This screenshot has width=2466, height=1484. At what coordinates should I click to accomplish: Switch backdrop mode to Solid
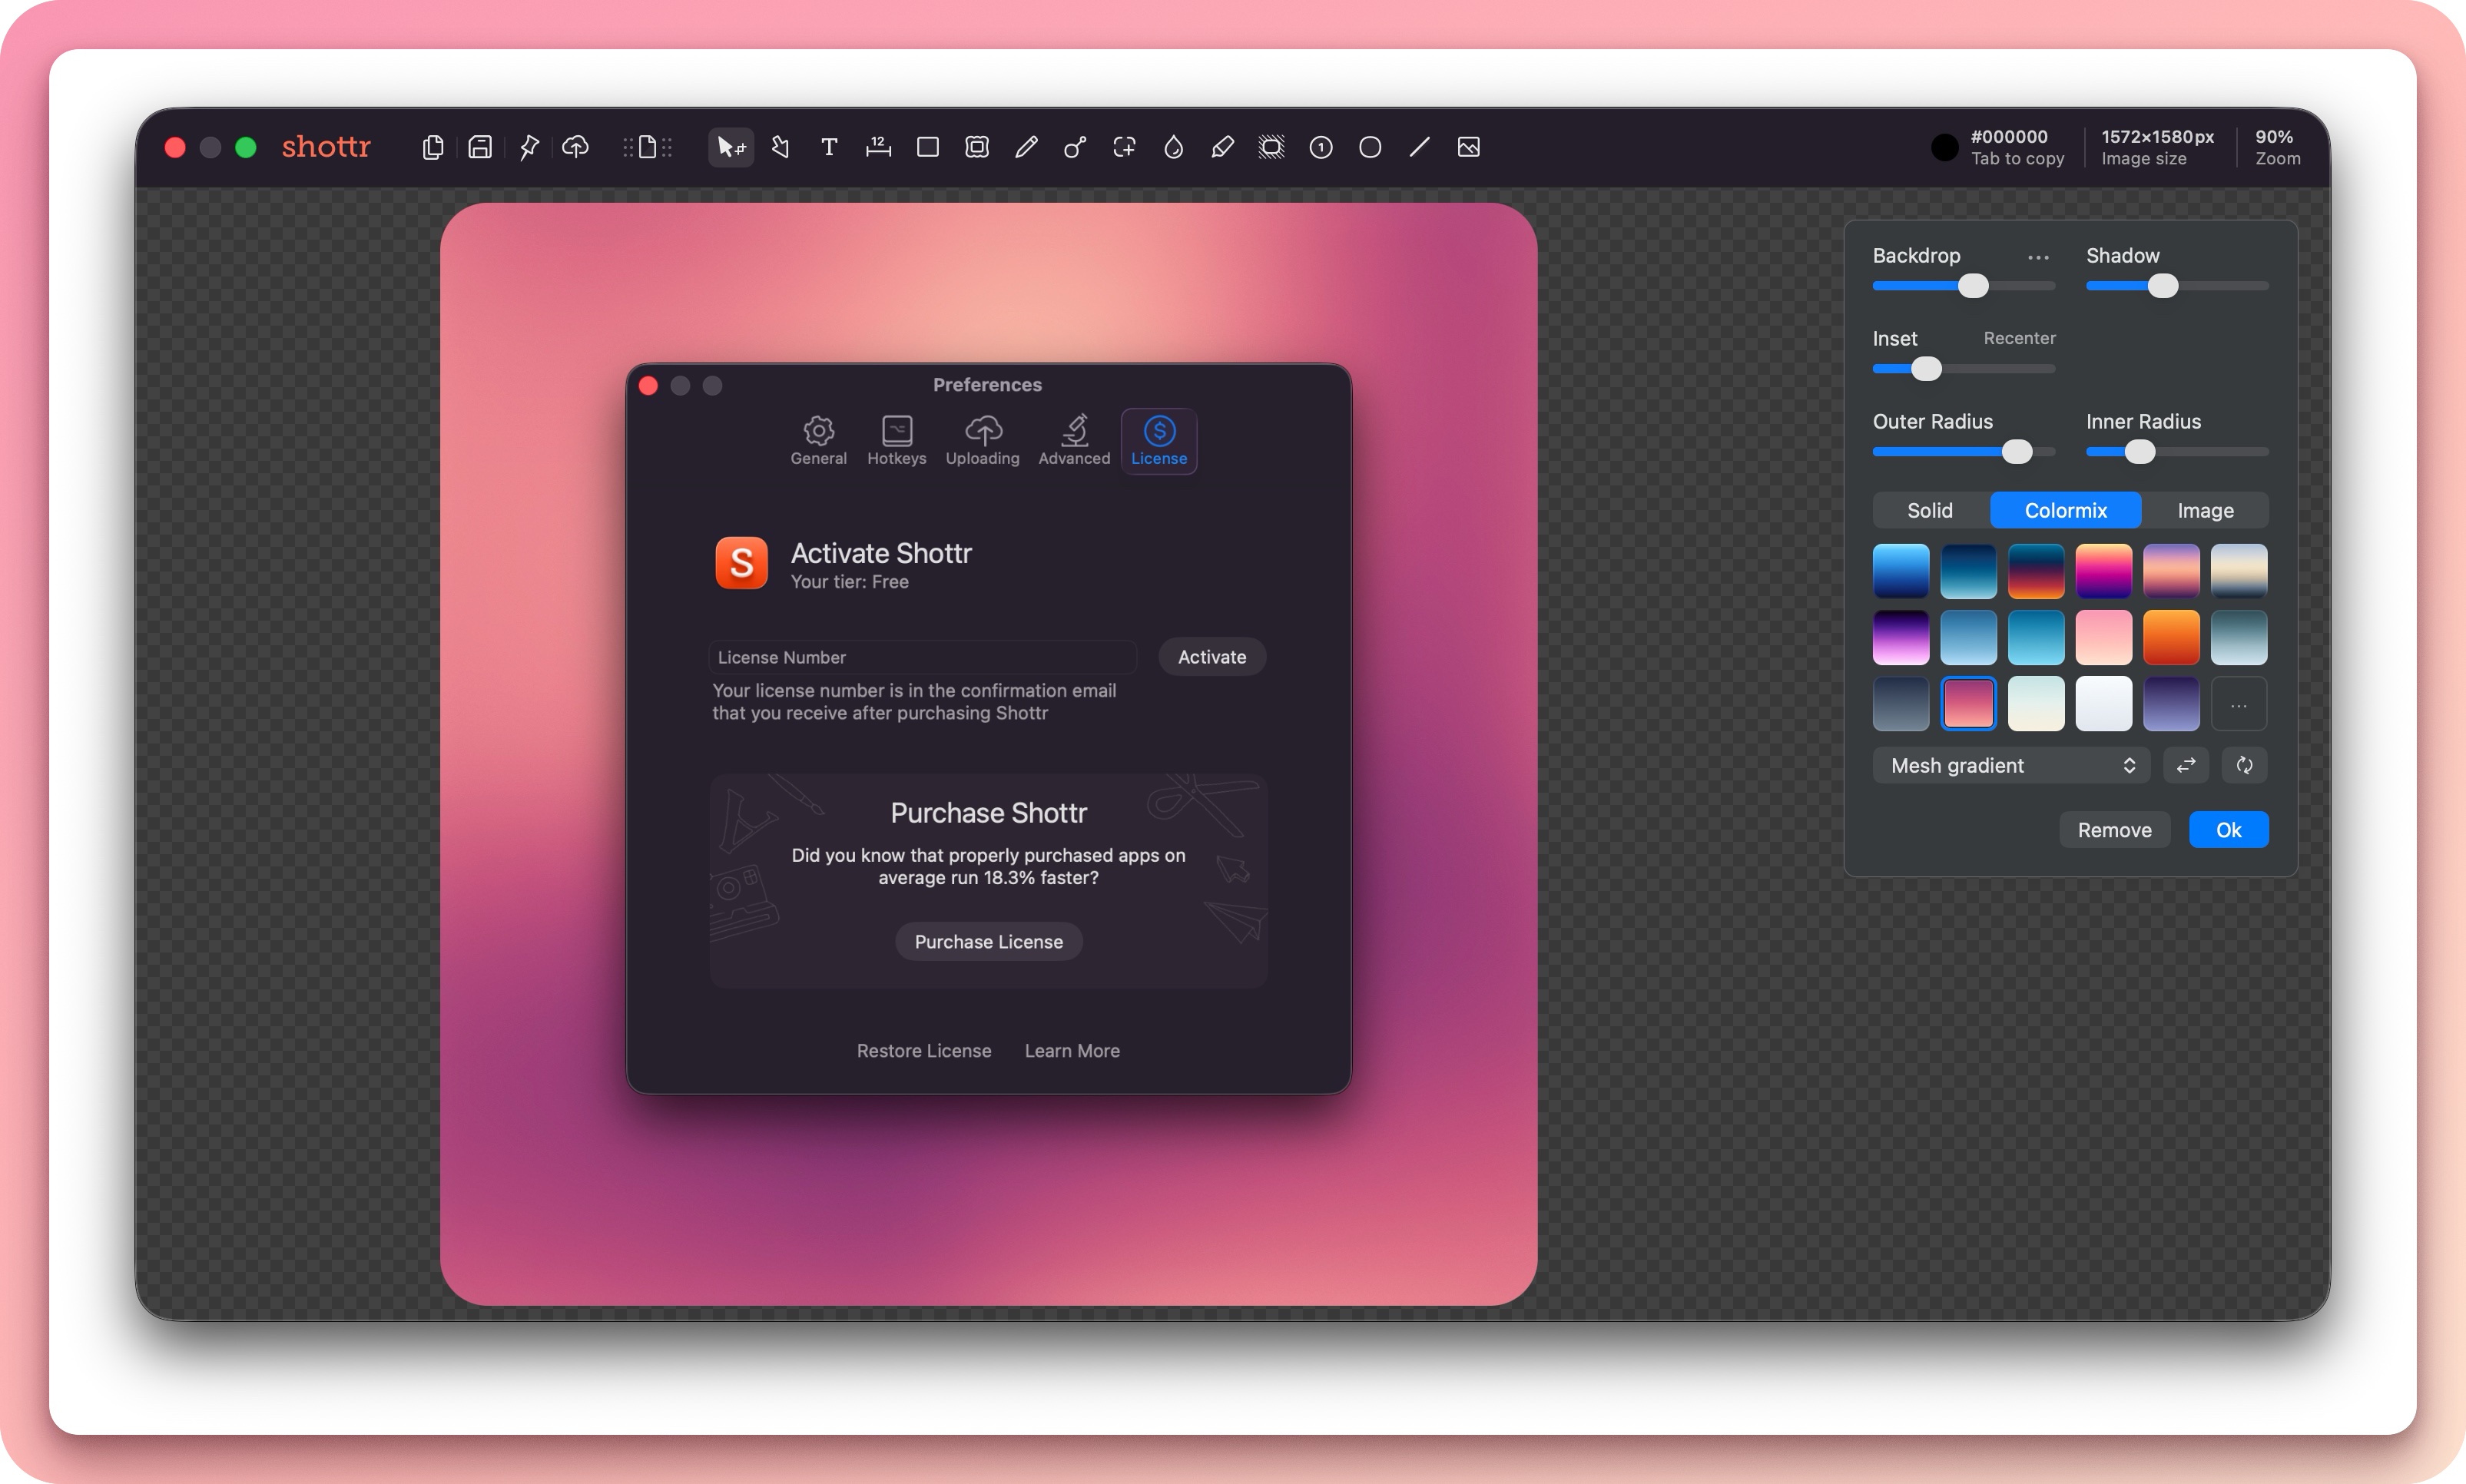1929,510
